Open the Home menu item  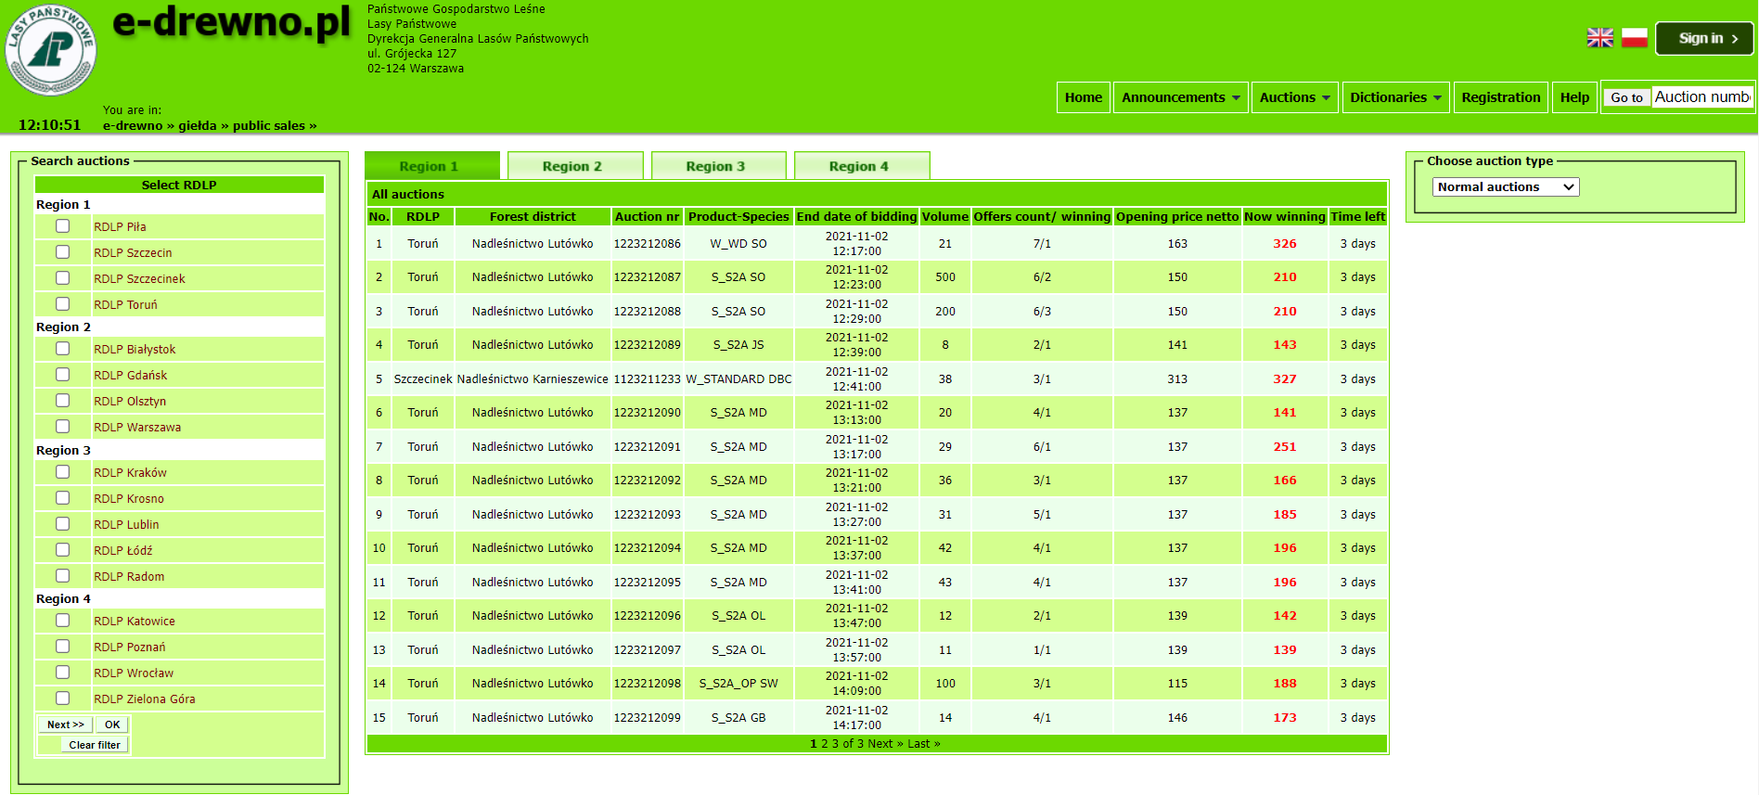(x=1084, y=97)
